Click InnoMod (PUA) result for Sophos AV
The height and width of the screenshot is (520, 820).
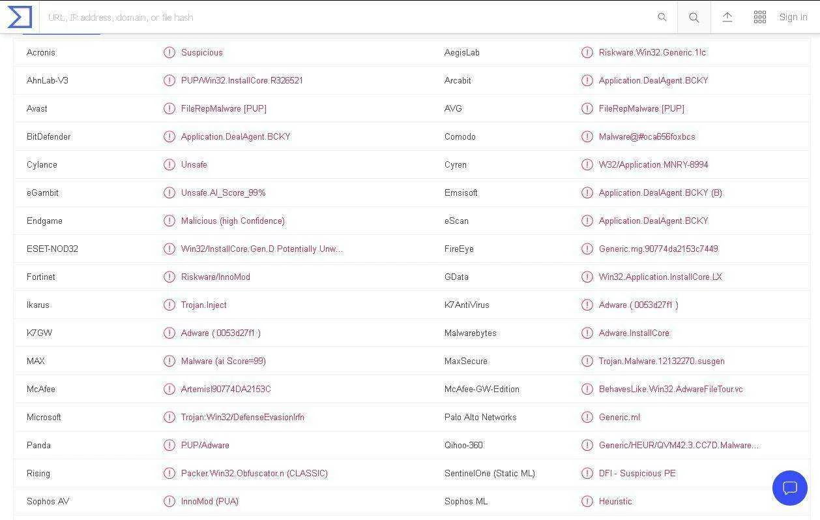[210, 501]
